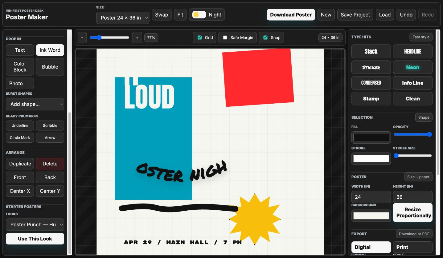
Task: Click the Width (in) input field
Action: coord(371,197)
